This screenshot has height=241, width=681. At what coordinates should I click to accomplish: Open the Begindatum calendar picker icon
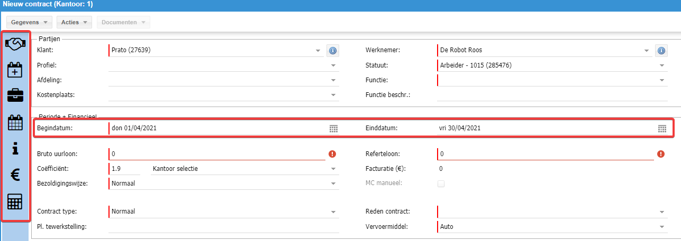point(333,129)
